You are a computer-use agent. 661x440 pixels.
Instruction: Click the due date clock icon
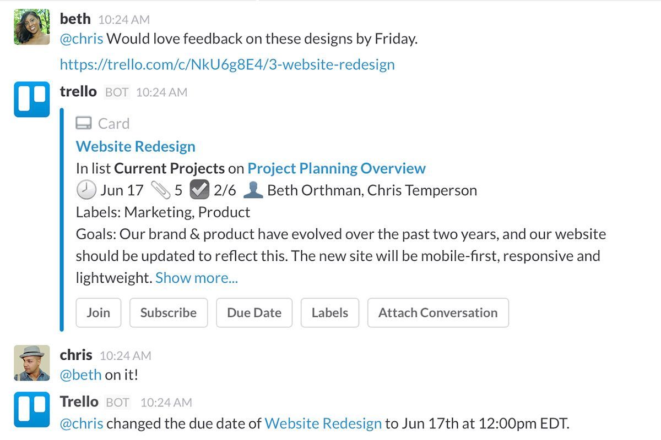[x=85, y=190]
